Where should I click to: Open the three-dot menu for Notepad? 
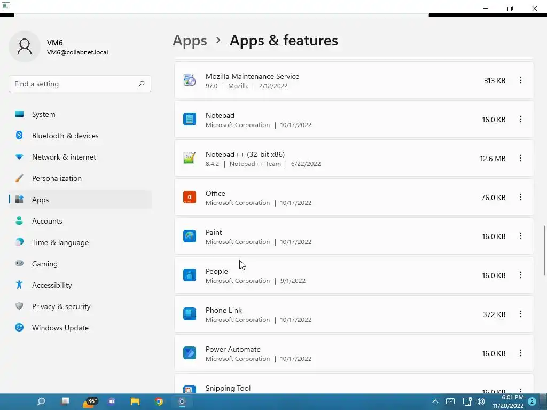click(520, 119)
